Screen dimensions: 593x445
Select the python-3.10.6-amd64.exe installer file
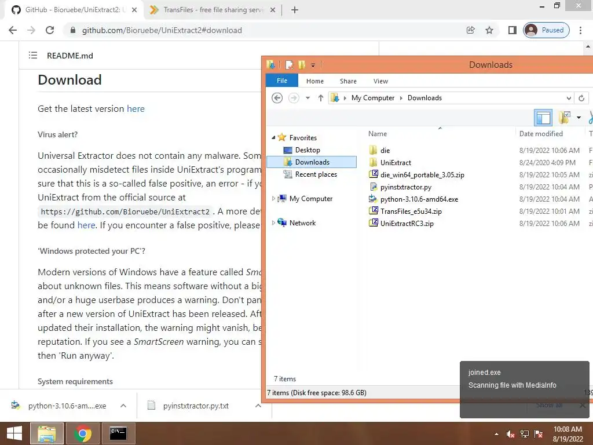point(419,199)
